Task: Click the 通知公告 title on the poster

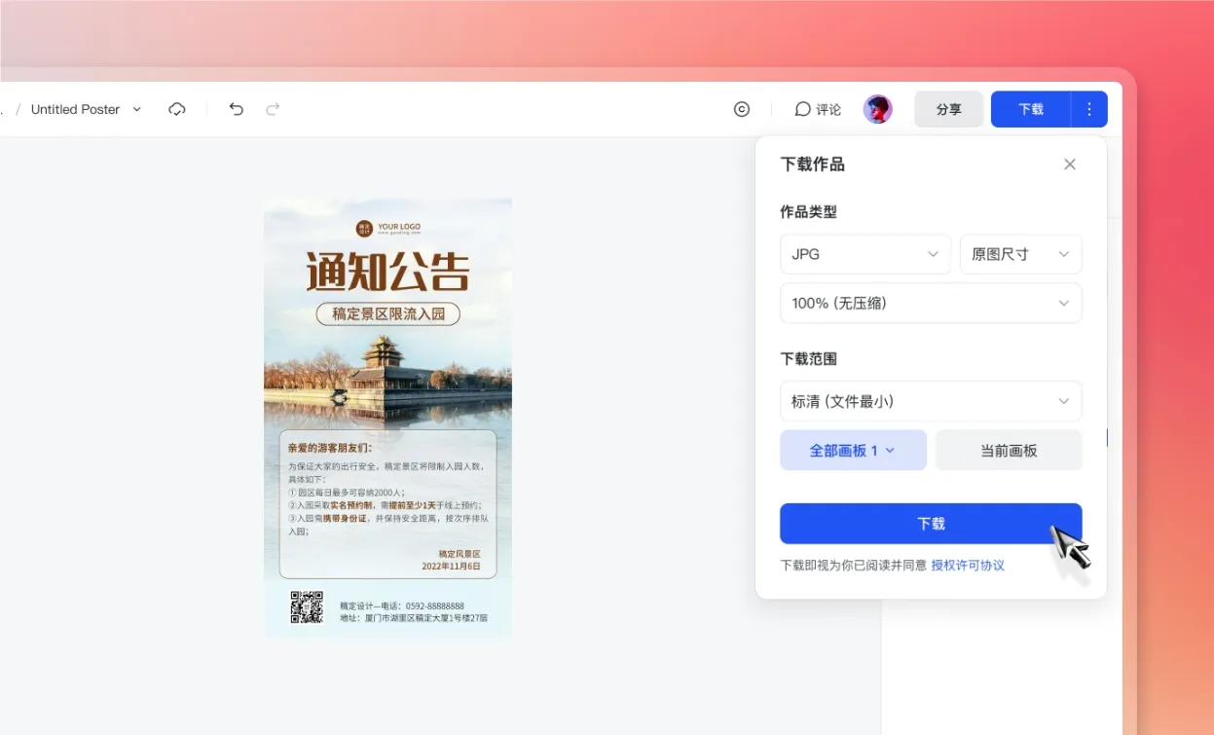Action: click(387, 272)
